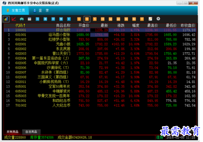Select the 60-minute orange period icon
203x142 pixels.
(118, 19)
